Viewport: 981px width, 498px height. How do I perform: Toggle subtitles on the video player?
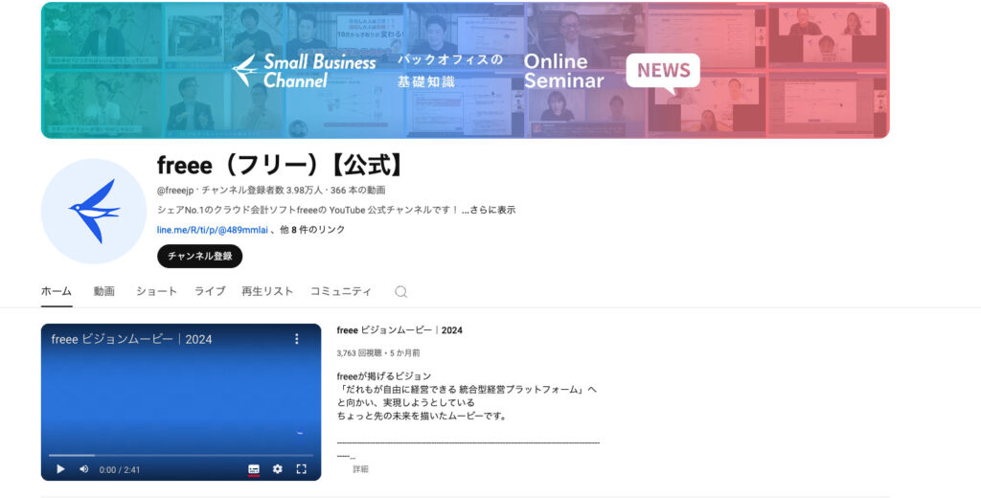coord(253,469)
